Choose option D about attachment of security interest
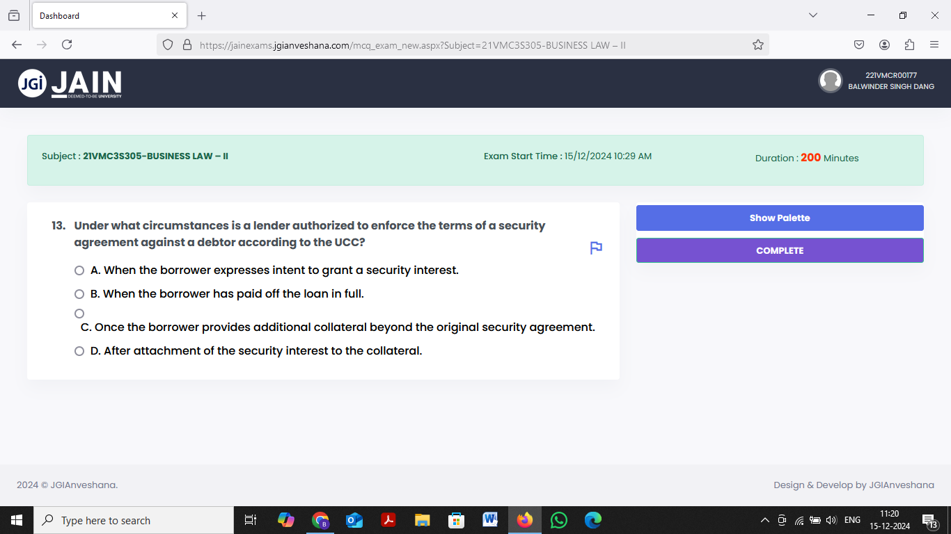This screenshot has width=951, height=534. click(79, 350)
